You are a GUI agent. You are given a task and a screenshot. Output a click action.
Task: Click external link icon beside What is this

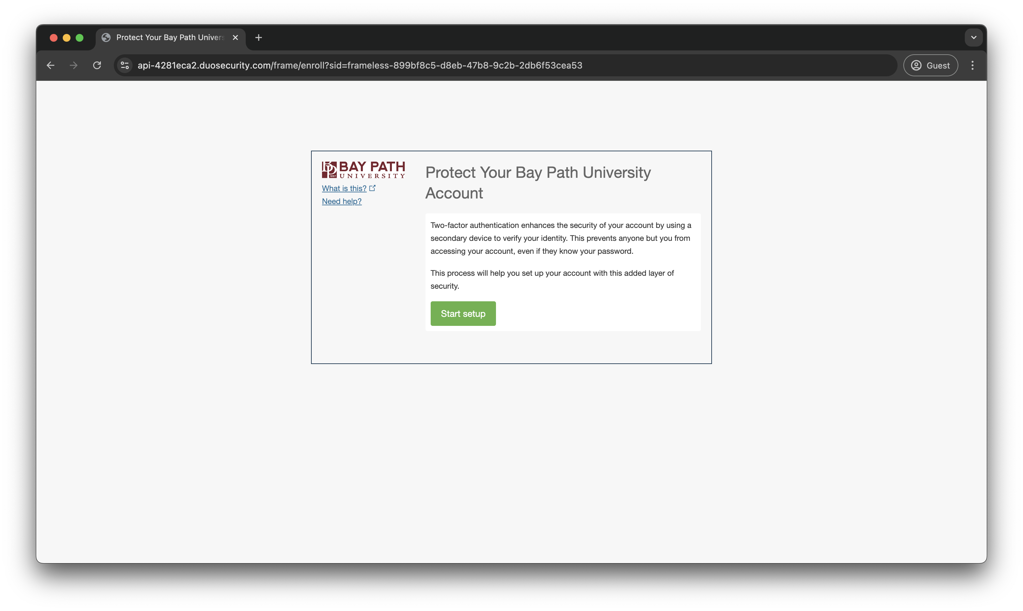[x=372, y=188]
